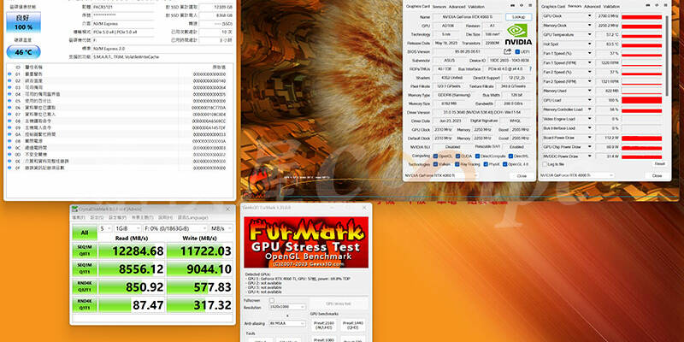Image resolution: width=684 pixels, height=342 pixels.
Task: Click the Preset:1440 (QHD) benchmark button
Action: 353,326
